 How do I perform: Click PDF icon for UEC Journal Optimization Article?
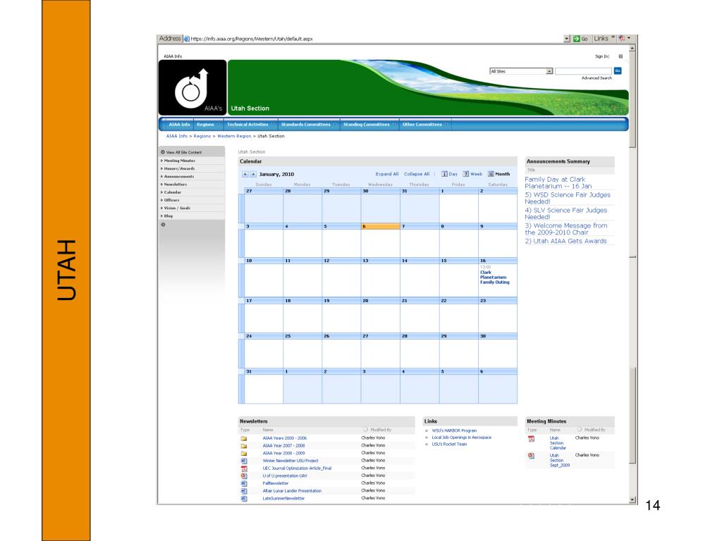point(243,468)
